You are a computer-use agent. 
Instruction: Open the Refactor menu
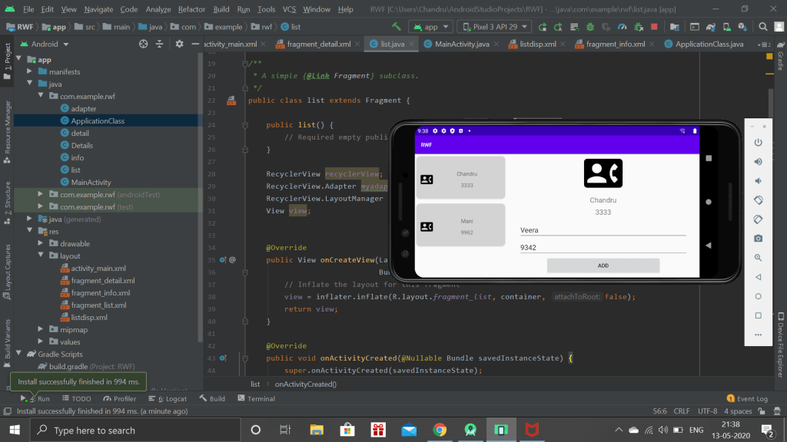click(192, 9)
